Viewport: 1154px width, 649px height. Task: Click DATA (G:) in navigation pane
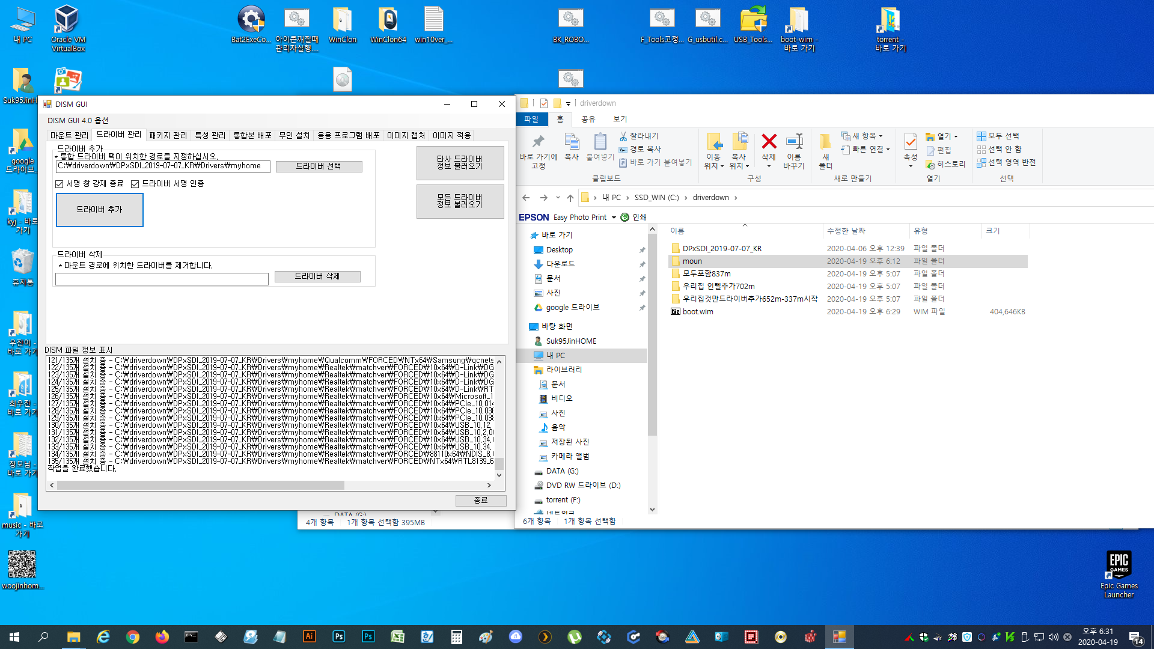(562, 471)
